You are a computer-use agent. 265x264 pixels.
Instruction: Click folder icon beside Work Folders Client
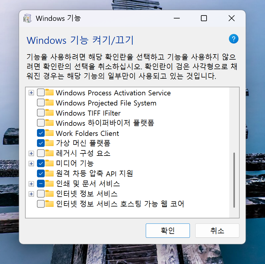49,133
